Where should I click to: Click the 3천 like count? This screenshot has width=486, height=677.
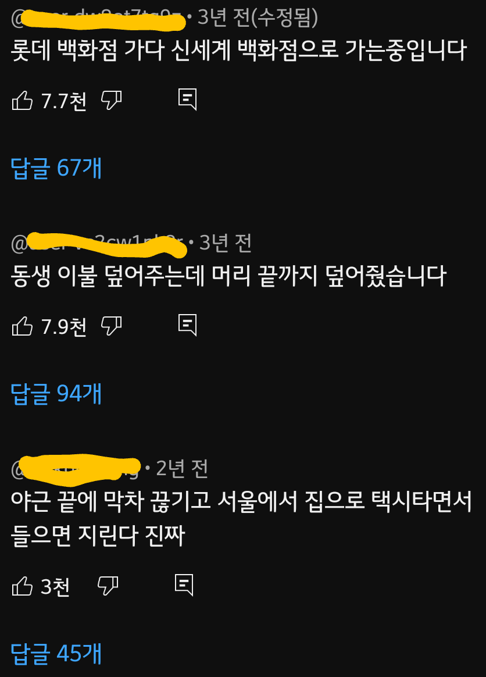point(55,586)
